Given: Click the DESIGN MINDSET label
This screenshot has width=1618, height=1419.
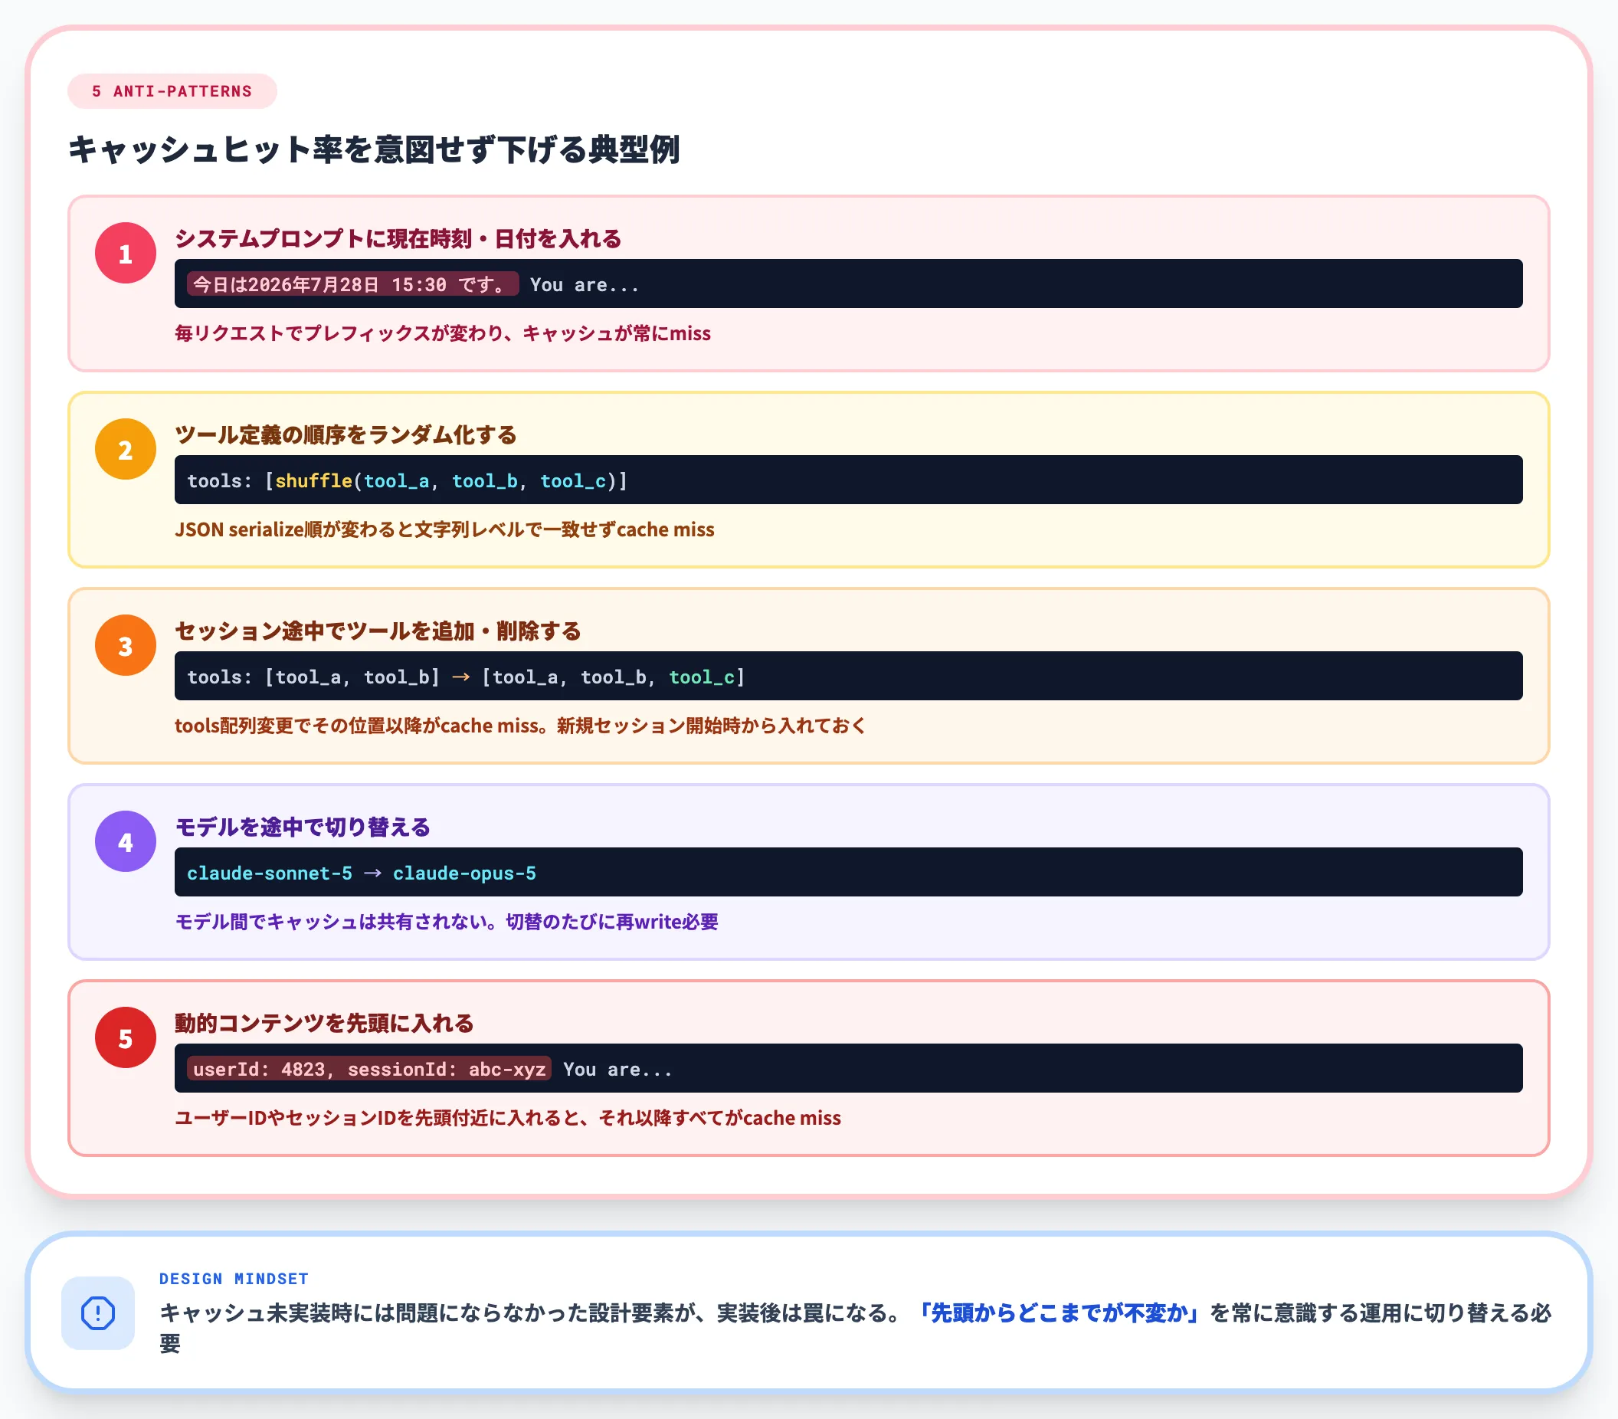Looking at the screenshot, I should [234, 1279].
